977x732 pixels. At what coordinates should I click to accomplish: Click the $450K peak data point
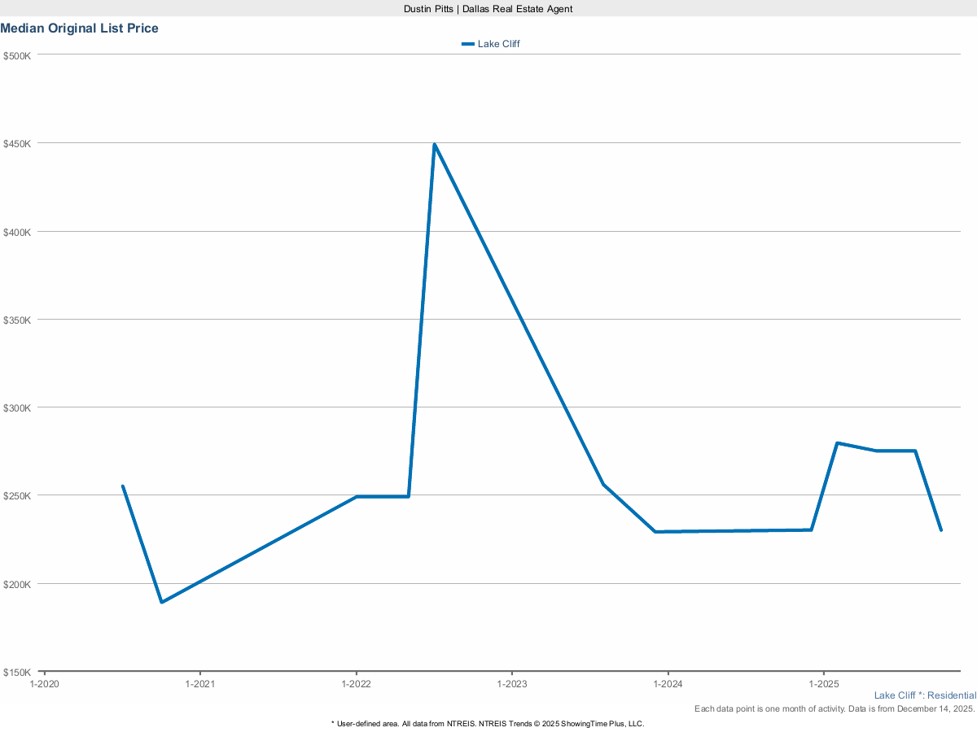[435, 145]
